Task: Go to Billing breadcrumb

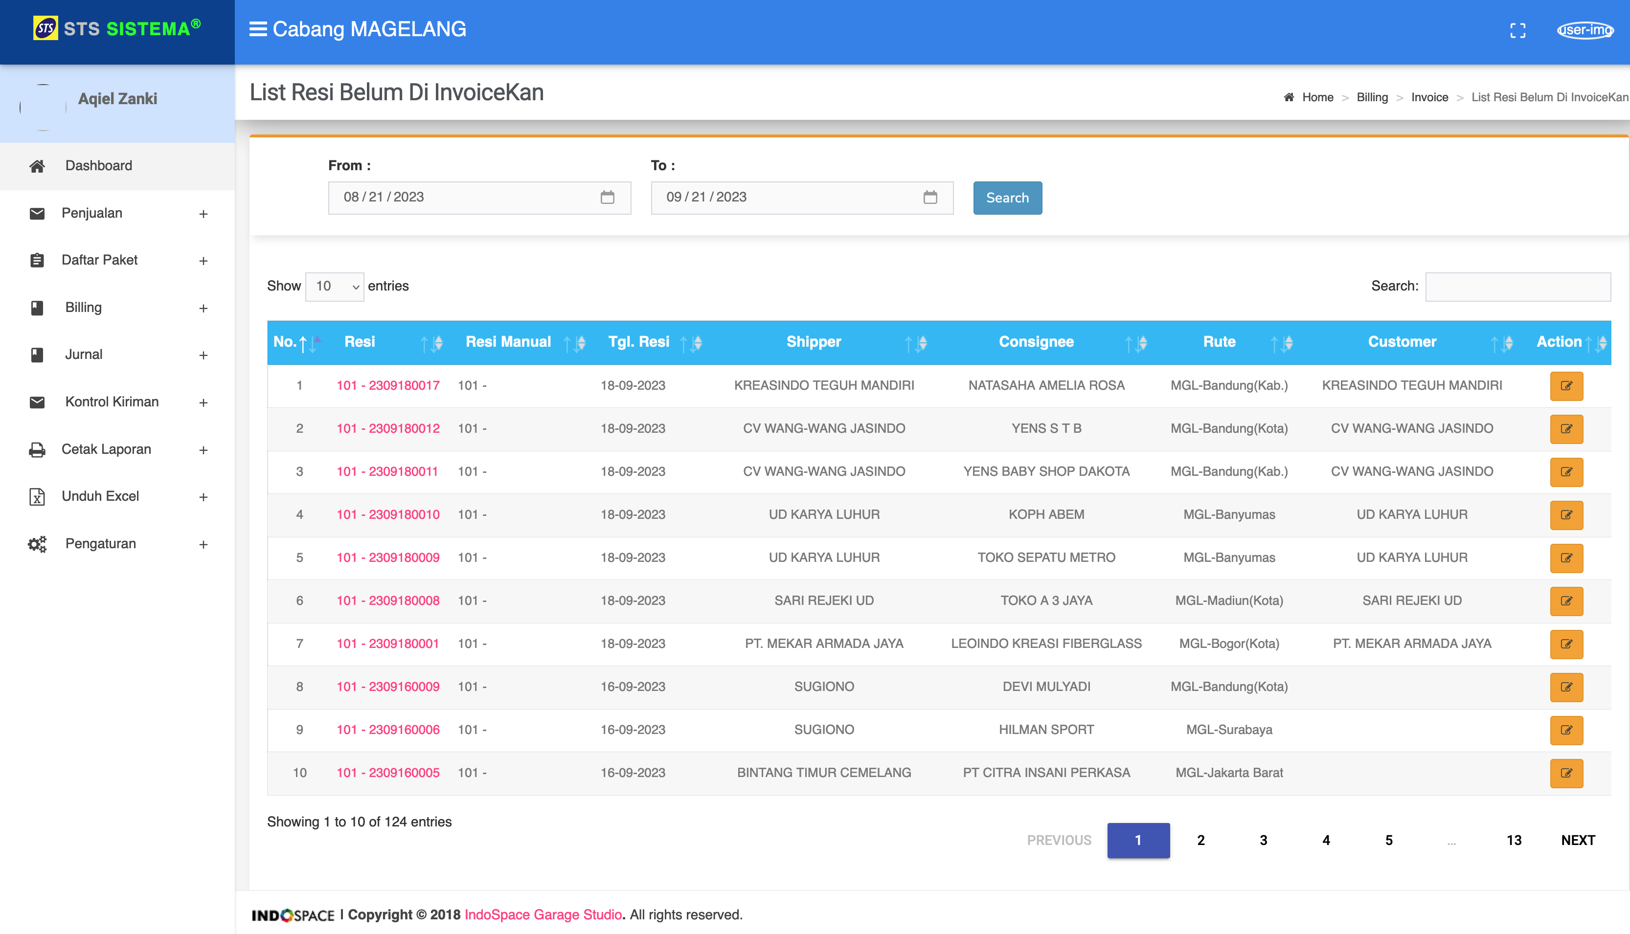Action: click(x=1372, y=97)
